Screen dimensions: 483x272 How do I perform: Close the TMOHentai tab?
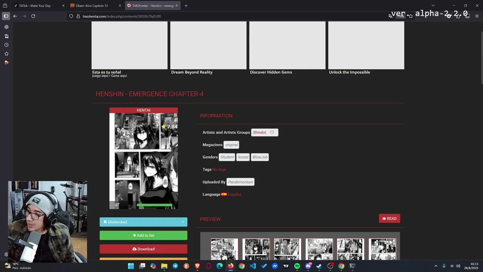pyautogui.click(x=177, y=6)
